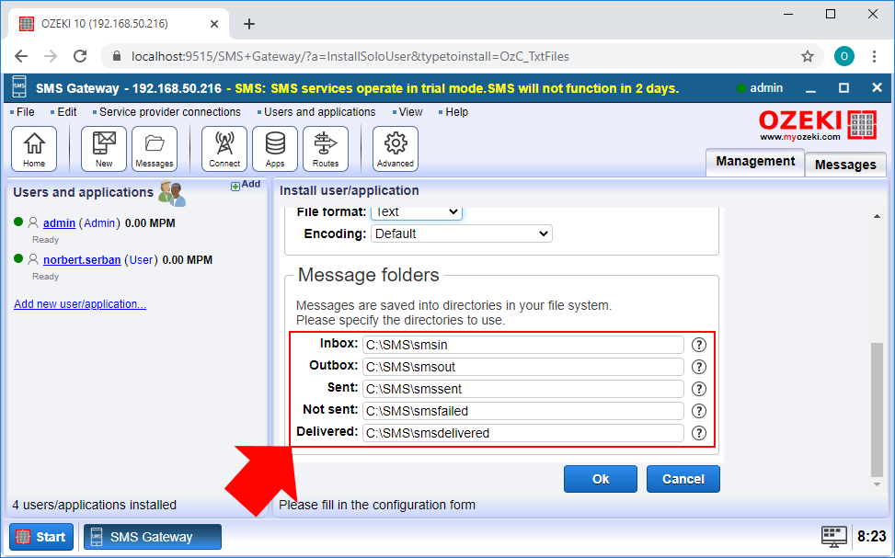
Task: Switch to the Messages tab
Action: [845, 165]
